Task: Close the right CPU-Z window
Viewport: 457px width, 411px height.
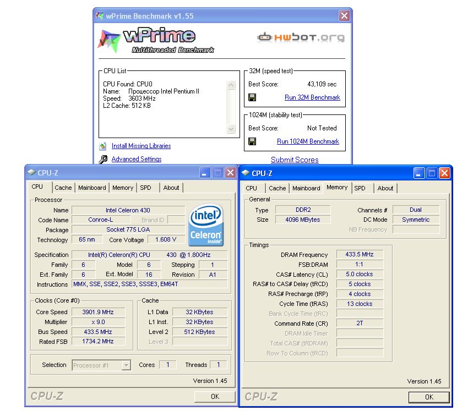Action: pyautogui.click(x=444, y=173)
